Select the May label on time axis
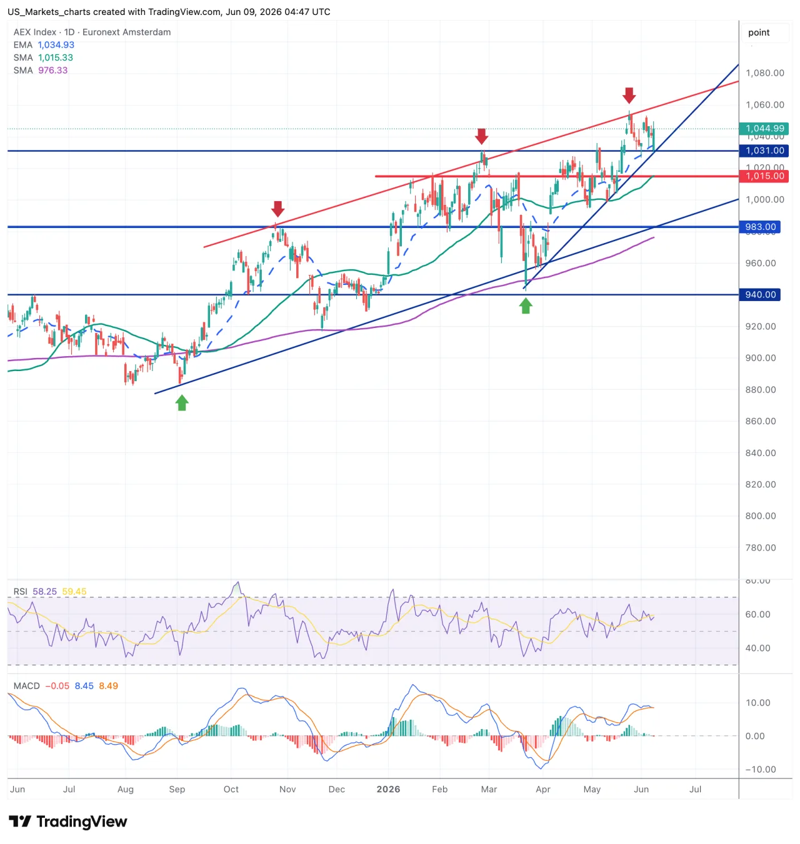The height and width of the screenshot is (844, 800). (x=592, y=790)
